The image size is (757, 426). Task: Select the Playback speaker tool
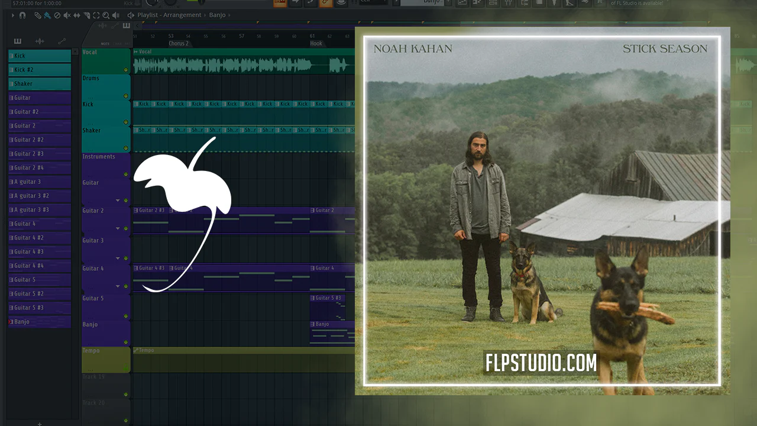coord(115,15)
